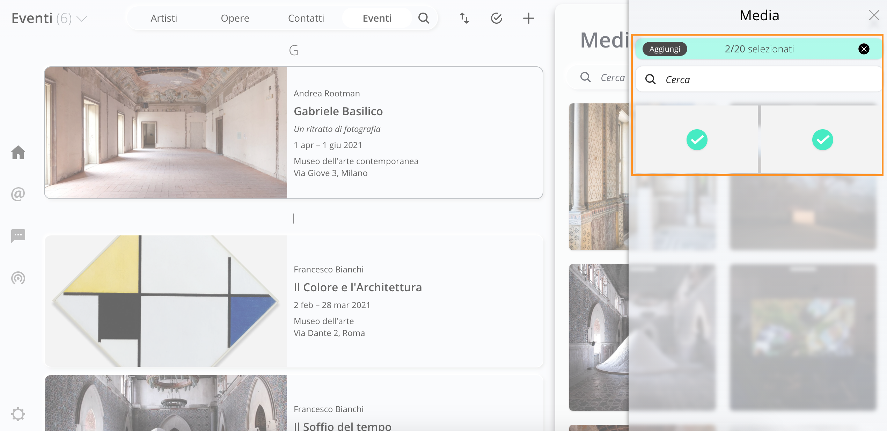Screen dimensions: 887x431
Task: Toggle the select-mode checkmark circle icon
Action: (x=496, y=18)
